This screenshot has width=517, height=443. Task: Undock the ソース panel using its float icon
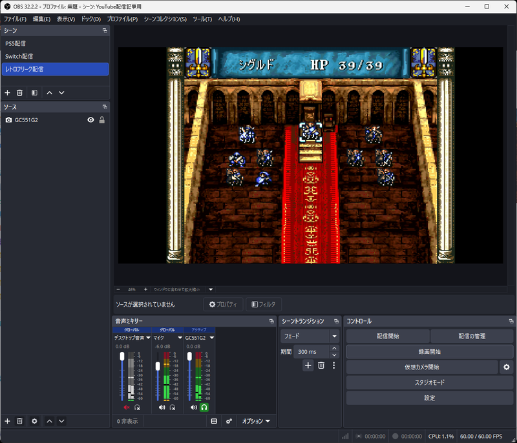(x=105, y=107)
